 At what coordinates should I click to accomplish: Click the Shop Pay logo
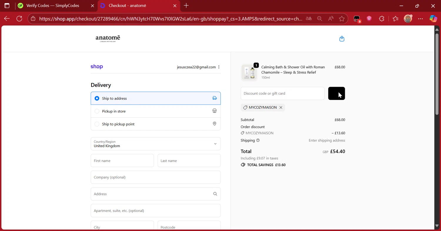97,67
